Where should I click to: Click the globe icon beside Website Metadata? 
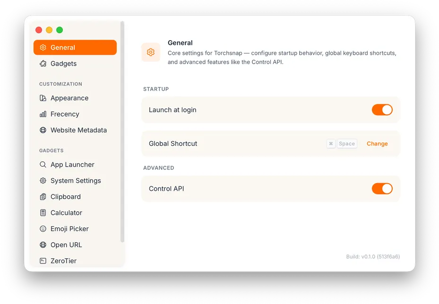pos(43,130)
